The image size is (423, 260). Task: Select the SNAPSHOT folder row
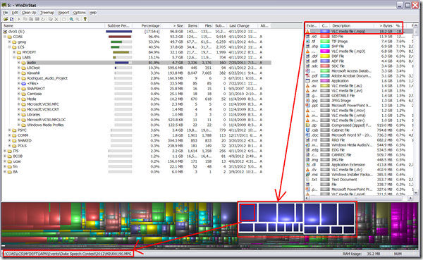pyautogui.click(x=137, y=89)
